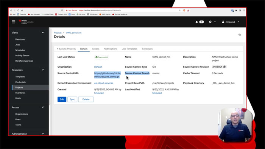This screenshot has height=149, width=265.
Task: Select the Details tab
Action: (x=84, y=49)
